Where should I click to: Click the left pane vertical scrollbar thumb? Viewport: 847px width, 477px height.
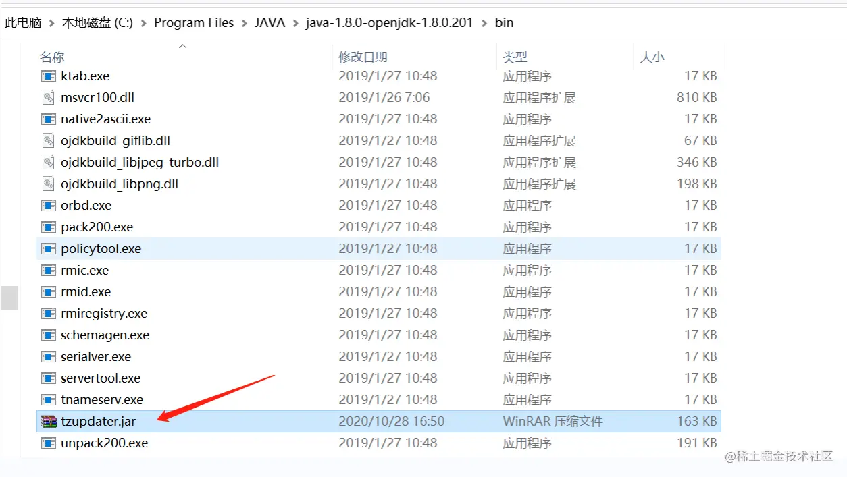[9, 298]
